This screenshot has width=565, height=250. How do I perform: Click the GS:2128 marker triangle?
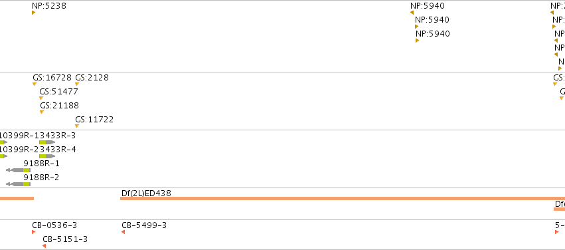77,84
